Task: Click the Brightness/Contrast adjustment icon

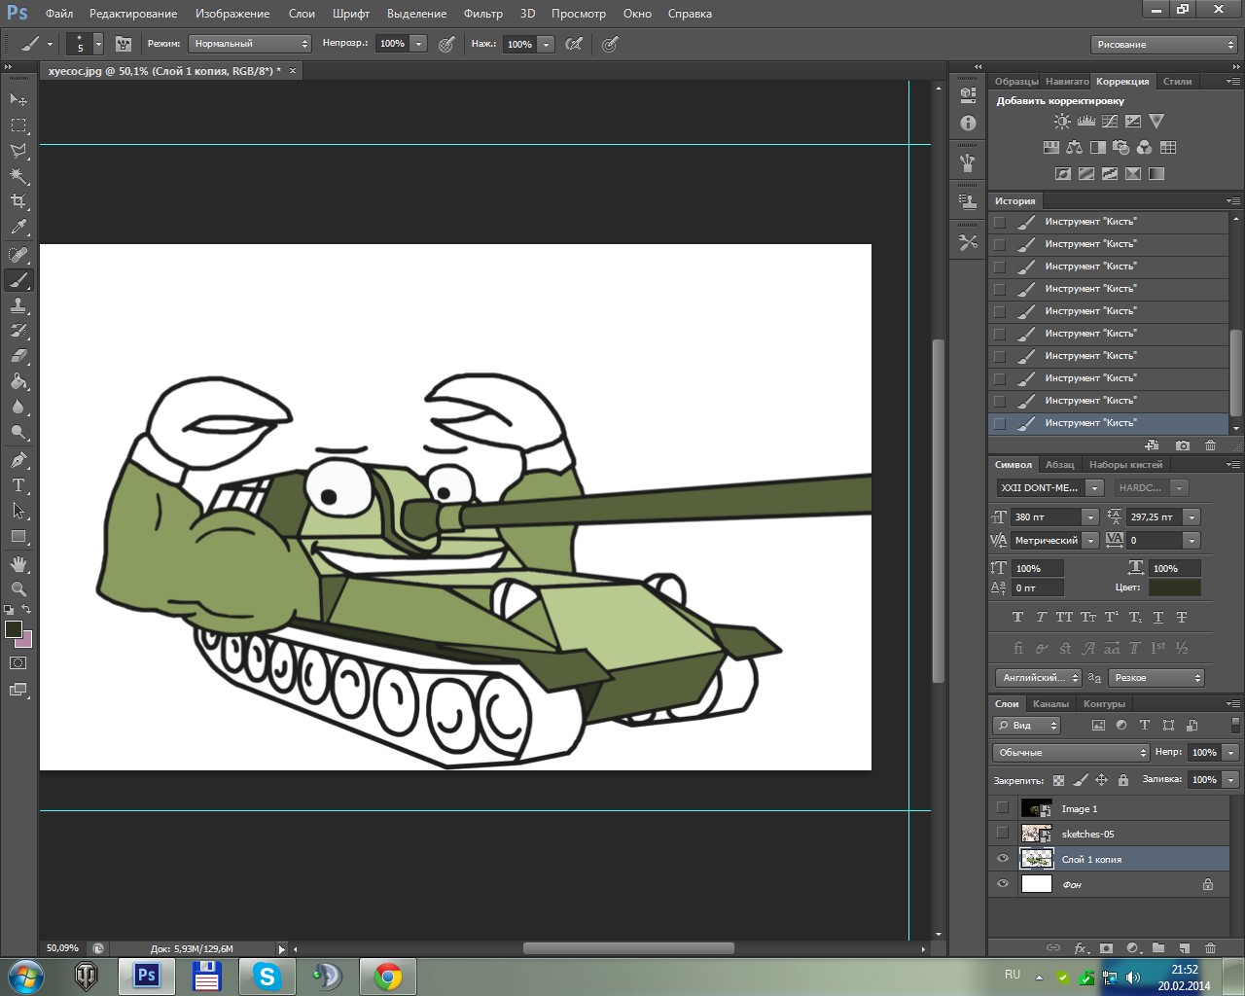Action: pyautogui.click(x=1062, y=122)
